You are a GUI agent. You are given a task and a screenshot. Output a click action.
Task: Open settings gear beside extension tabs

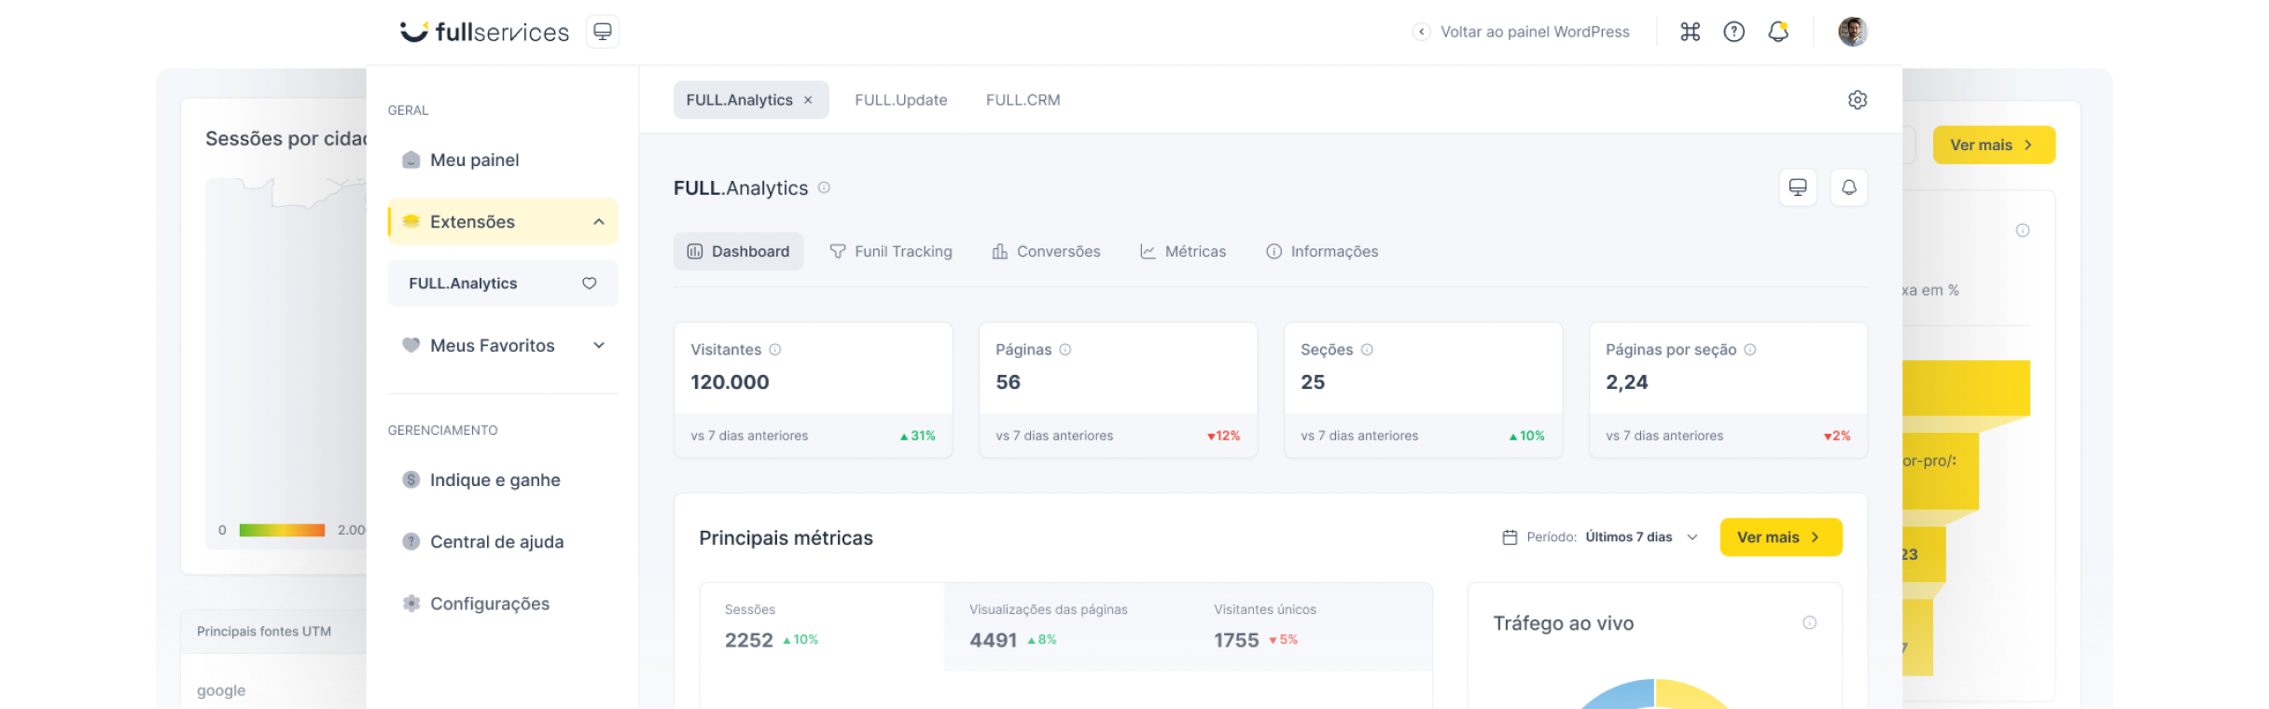pyautogui.click(x=1857, y=100)
